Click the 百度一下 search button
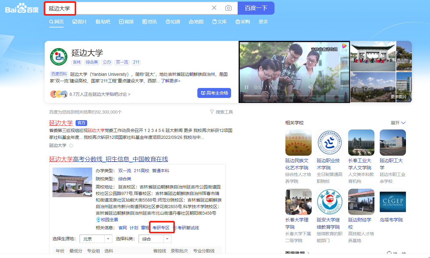The height and width of the screenshot is (258, 430). (256, 8)
